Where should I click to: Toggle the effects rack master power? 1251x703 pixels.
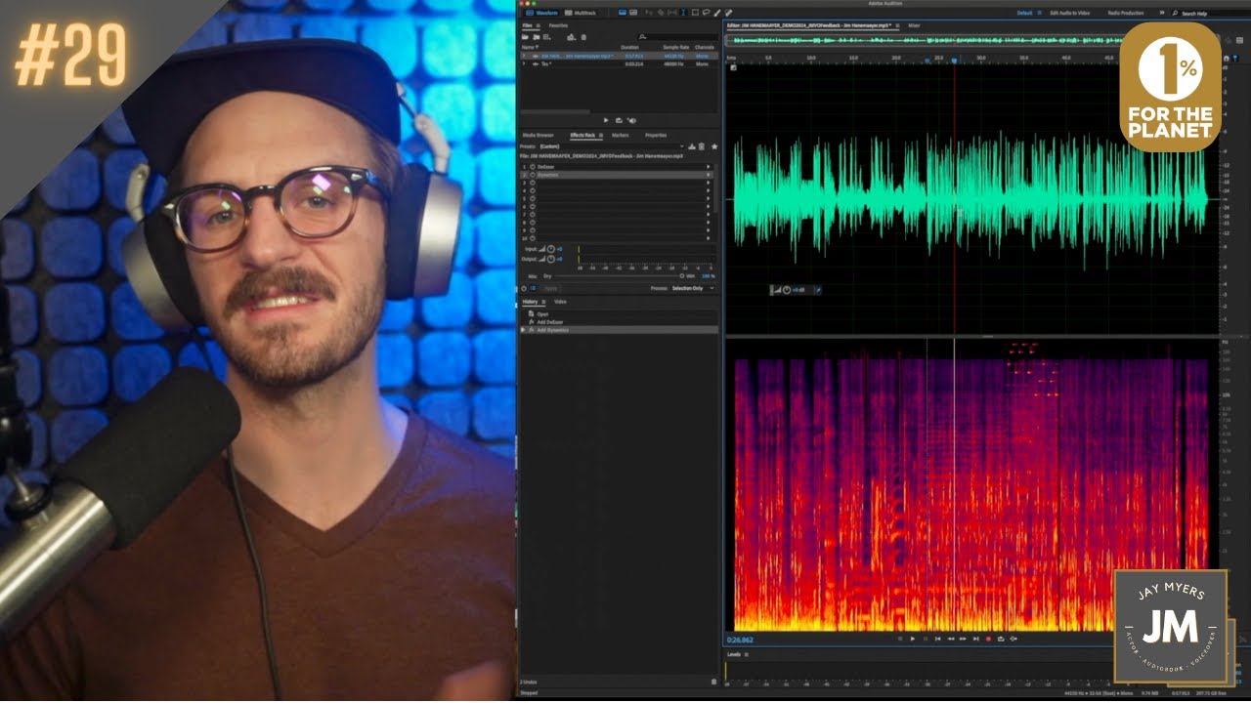524,288
